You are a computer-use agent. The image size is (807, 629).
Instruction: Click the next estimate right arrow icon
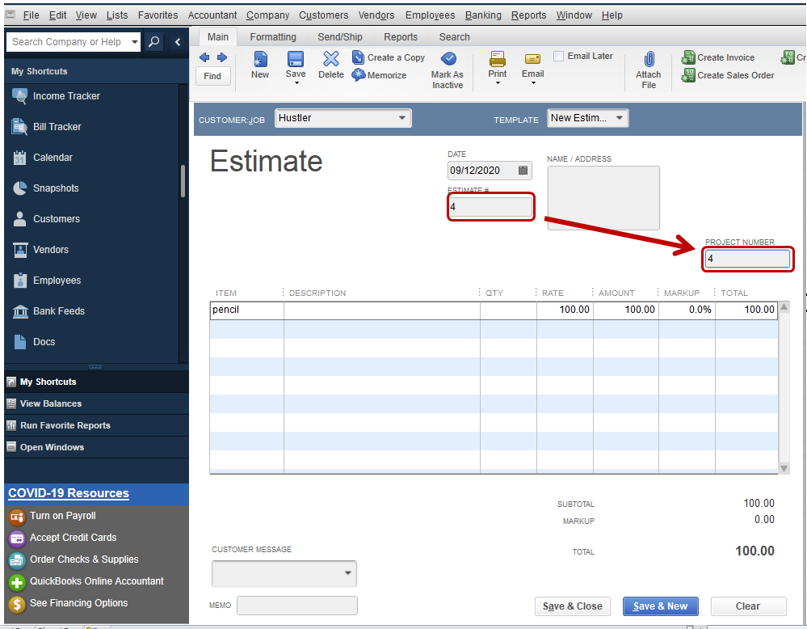(x=222, y=57)
